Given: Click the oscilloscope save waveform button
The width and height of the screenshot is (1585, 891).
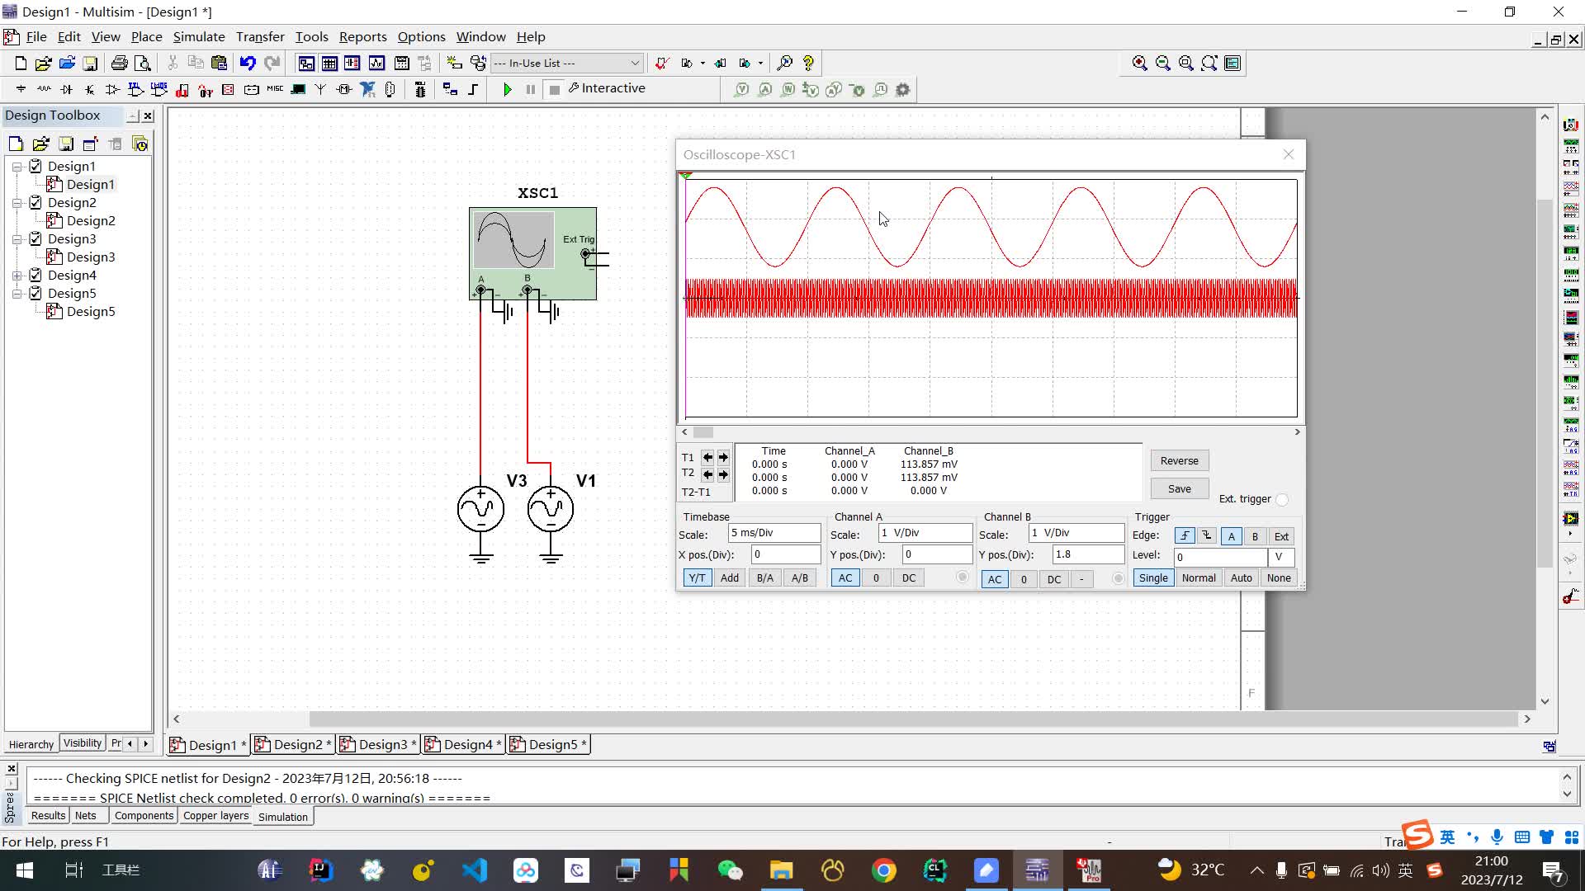Looking at the screenshot, I should [x=1179, y=488].
